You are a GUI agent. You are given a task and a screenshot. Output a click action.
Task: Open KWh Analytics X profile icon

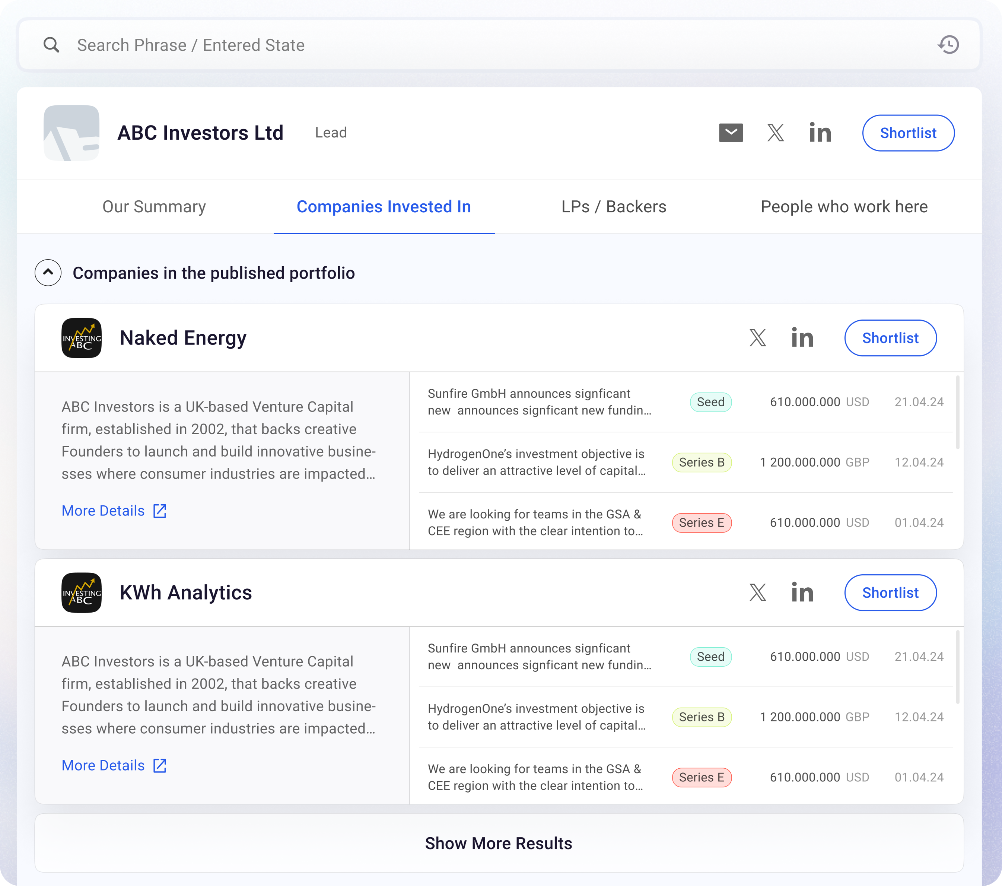pos(758,592)
